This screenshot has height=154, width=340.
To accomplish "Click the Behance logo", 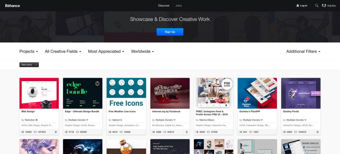I will coord(13,6).
